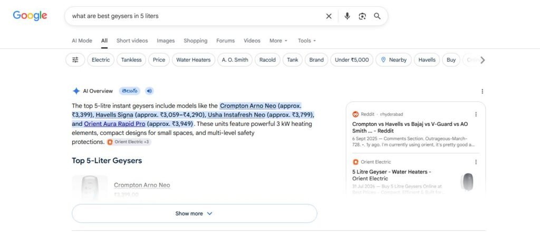540x233 pixels.
Task: Open Reddit source favicon in side panel
Action: click(x=355, y=114)
